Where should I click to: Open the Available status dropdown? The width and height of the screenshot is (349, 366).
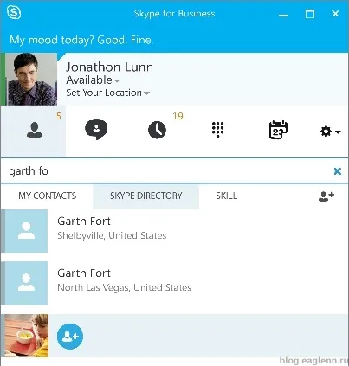(93, 80)
